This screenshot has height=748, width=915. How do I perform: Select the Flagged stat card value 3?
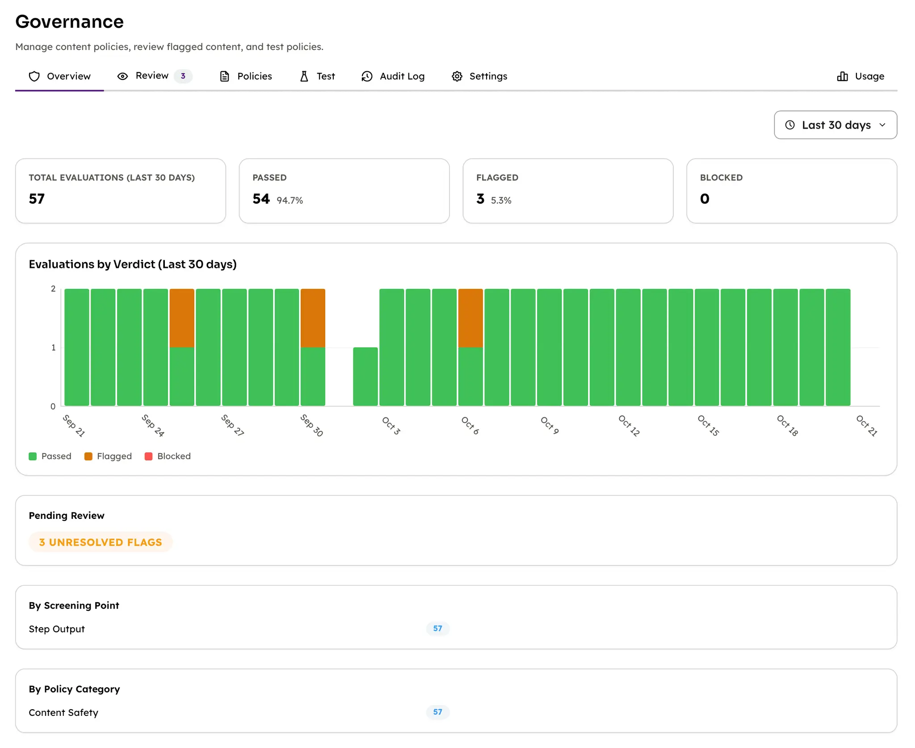pos(480,199)
